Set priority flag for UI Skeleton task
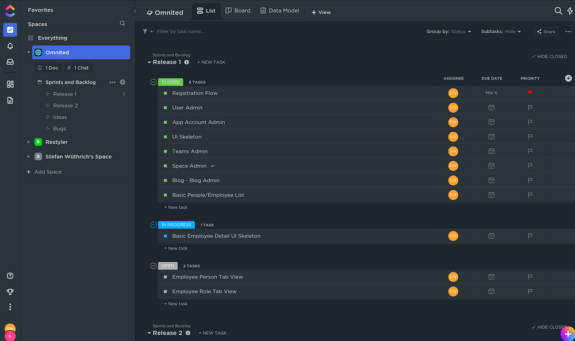 [530, 136]
